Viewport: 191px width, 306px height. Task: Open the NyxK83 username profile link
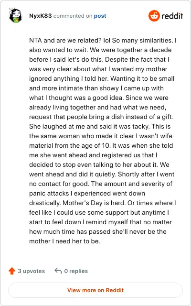coord(41,16)
